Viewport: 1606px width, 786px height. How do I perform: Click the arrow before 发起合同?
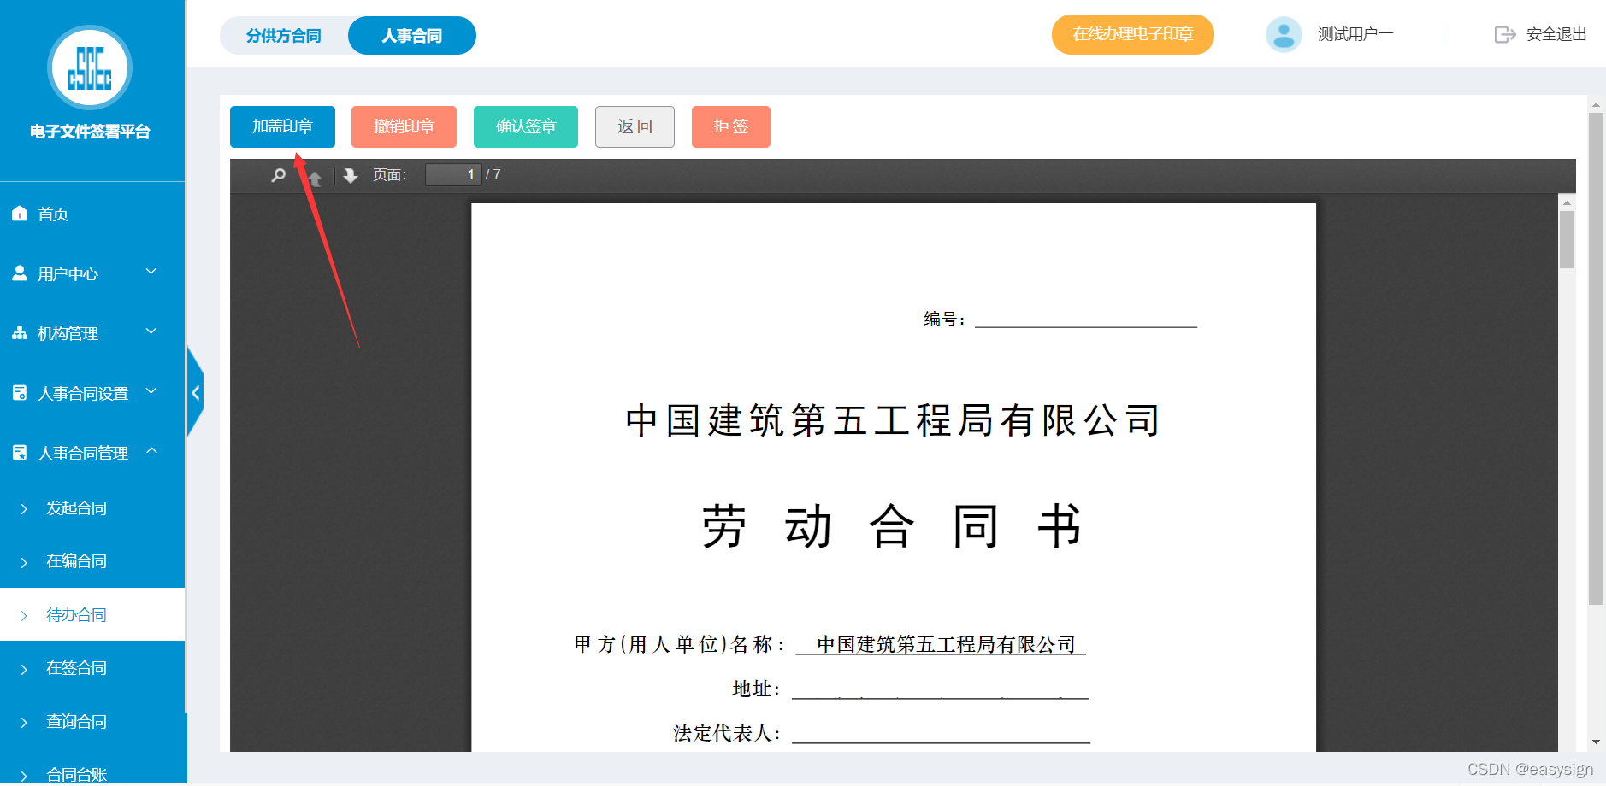pyautogui.click(x=24, y=508)
